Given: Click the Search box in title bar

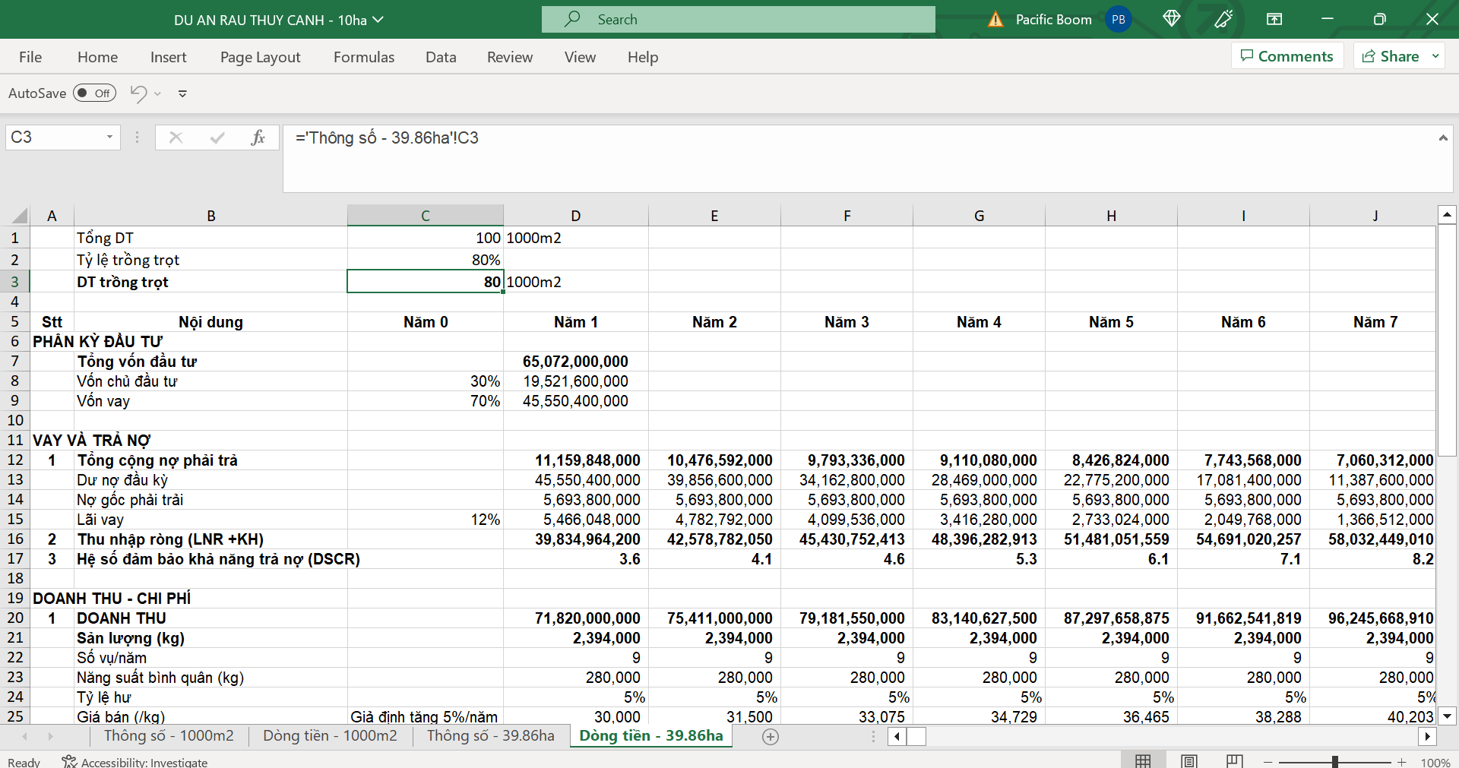Looking at the screenshot, I should click(x=738, y=20).
